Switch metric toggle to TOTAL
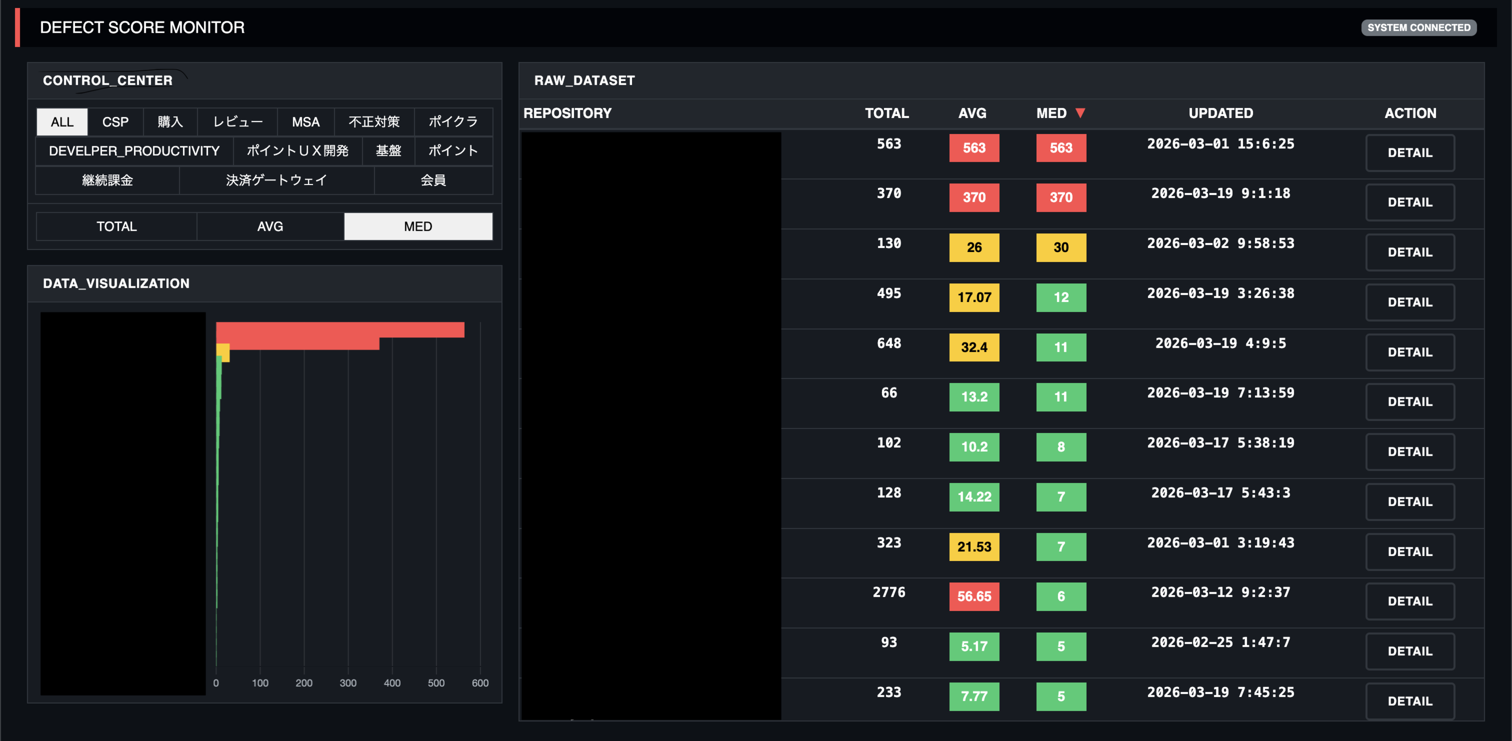Screen dimensions: 1512x741 (116, 226)
